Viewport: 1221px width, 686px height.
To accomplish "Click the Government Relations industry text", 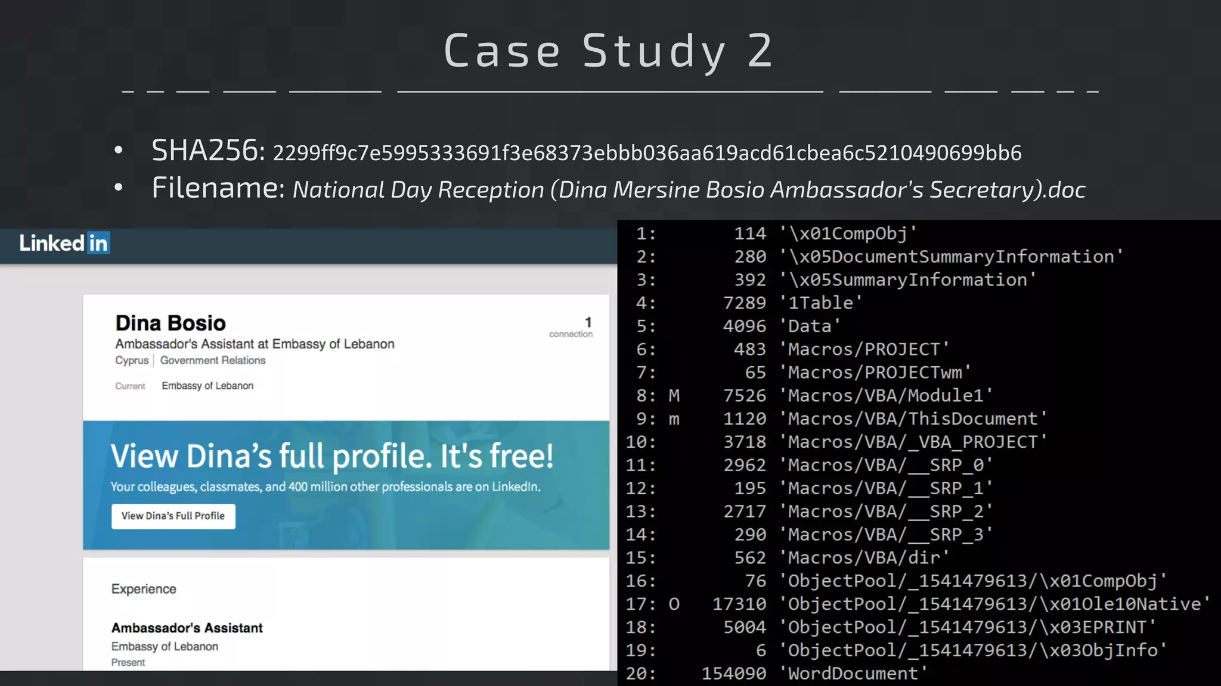I will coord(212,360).
